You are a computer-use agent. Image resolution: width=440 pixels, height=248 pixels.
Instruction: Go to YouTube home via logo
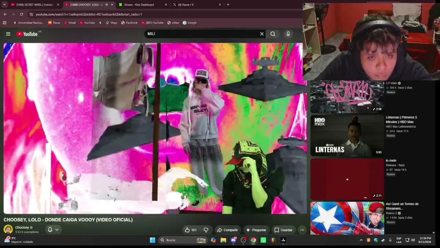tap(27, 34)
